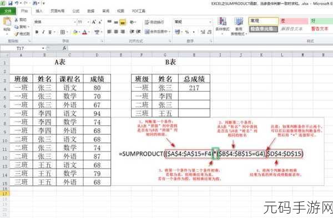This screenshot has width=333, height=218.
Task: Apply Comma Style number format
Action: (x=194, y=32)
